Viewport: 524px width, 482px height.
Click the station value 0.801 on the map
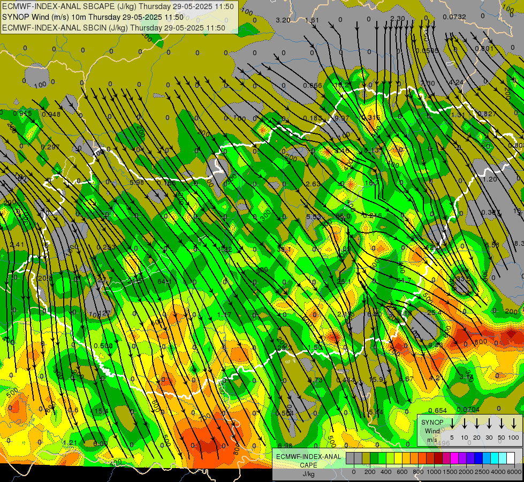[x=484, y=49]
